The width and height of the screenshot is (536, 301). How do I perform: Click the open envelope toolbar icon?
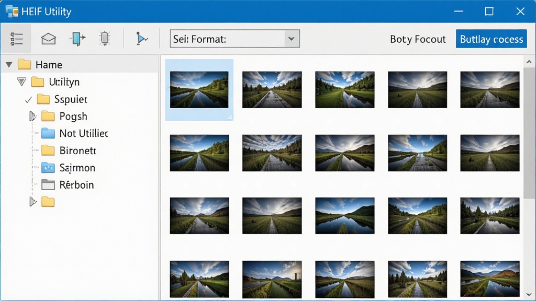[x=49, y=39]
